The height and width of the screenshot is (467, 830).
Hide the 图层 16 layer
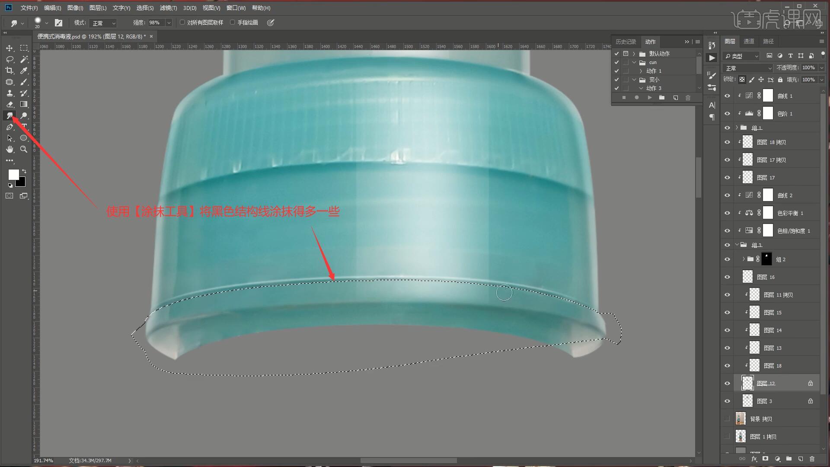coord(727,277)
